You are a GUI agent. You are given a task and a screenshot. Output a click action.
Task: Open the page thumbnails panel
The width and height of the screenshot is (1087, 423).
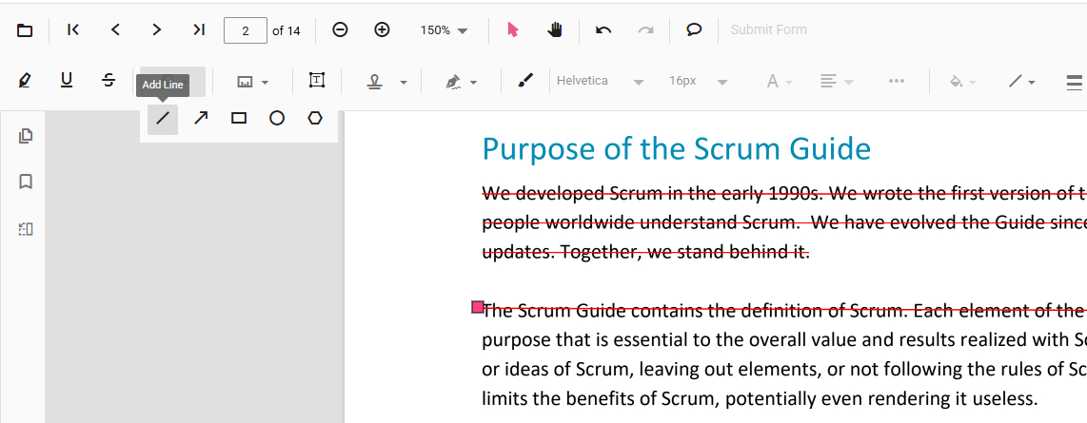point(26,136)
